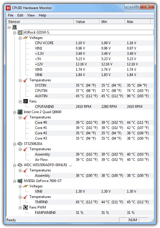160x228 pixels.
Task: Click the Min column header
Action: (x=112, y=22)
